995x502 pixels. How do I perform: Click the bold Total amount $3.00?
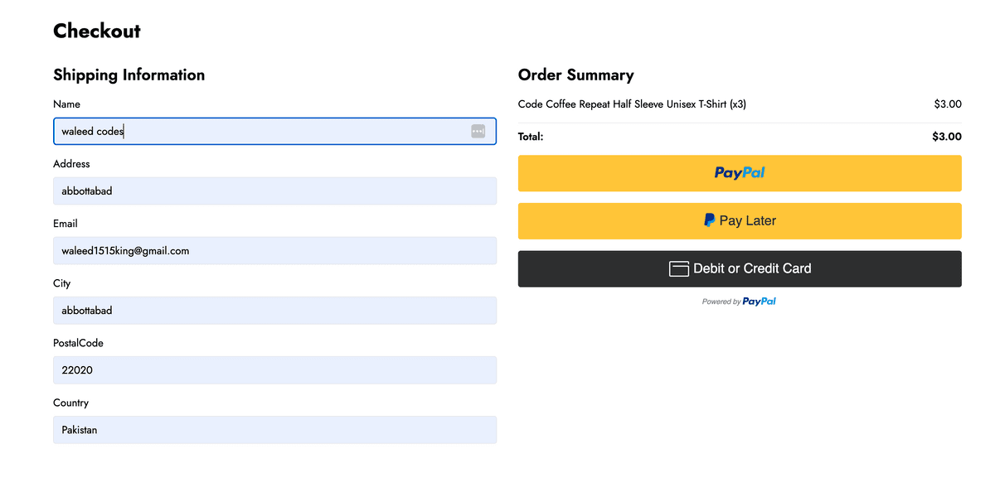(x=946, y=137)
